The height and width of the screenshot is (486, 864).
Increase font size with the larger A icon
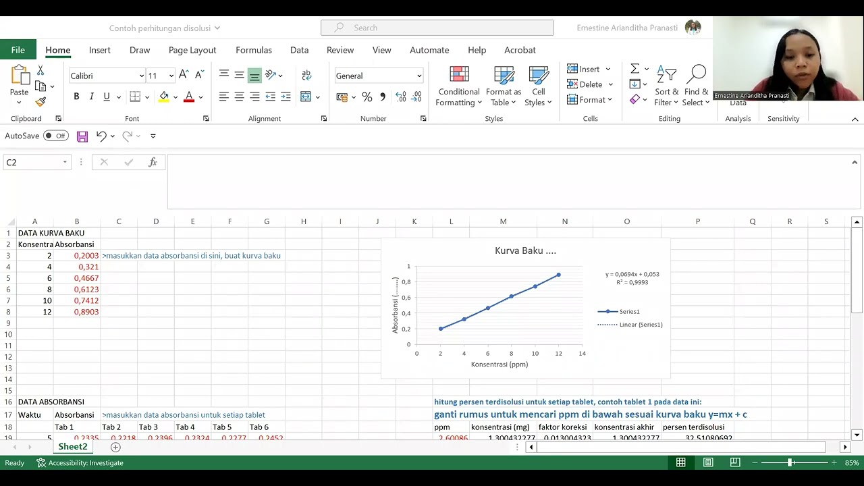(x=184, y=76)
